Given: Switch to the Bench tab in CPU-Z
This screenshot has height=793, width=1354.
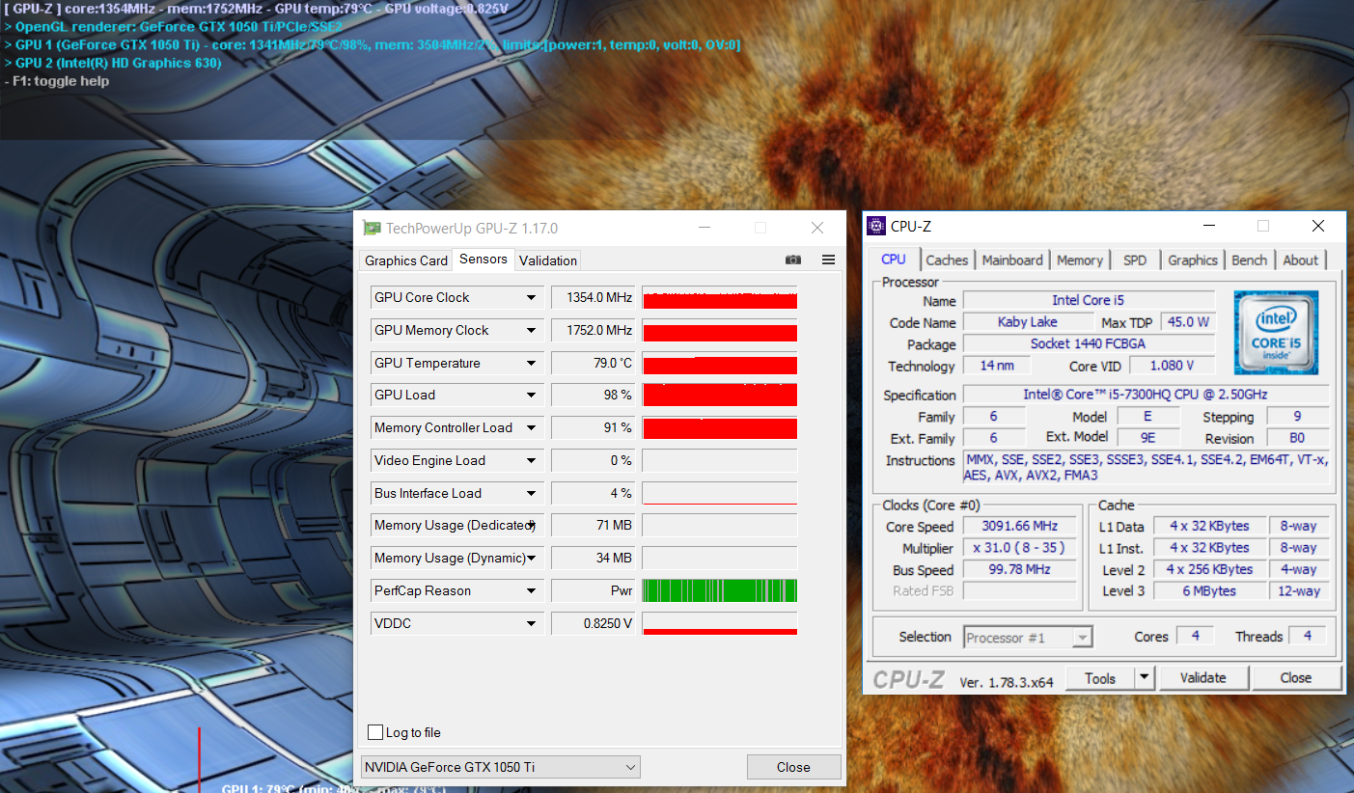Looking at the screenshot, I should point(1250,260).
